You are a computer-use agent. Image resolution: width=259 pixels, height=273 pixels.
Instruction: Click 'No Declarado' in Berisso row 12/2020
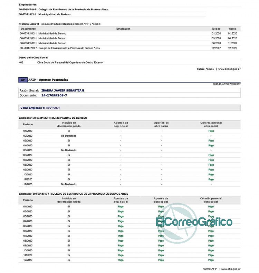pyautogui.click(x=69, y=184)
